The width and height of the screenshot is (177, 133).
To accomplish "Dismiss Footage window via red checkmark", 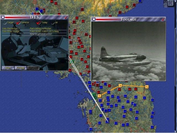I will (x=163, y=19).
